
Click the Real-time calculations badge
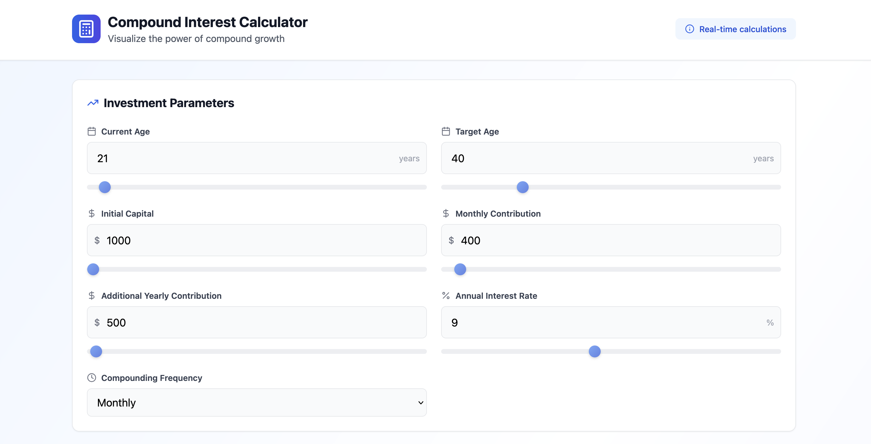point(735,29)
